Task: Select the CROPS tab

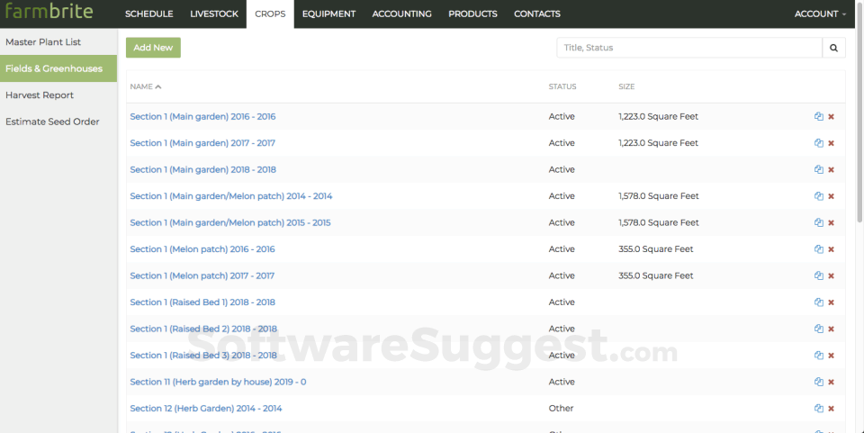Action: (x=270, y=14)
